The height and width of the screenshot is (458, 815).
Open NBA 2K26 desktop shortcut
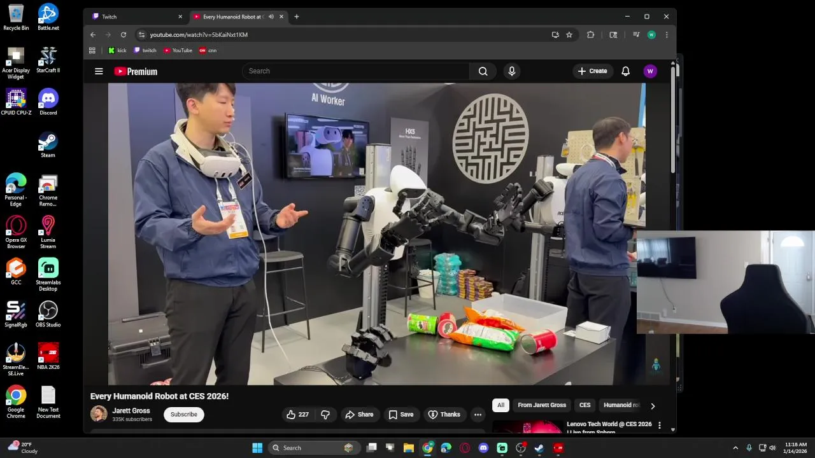click(48, 357)
